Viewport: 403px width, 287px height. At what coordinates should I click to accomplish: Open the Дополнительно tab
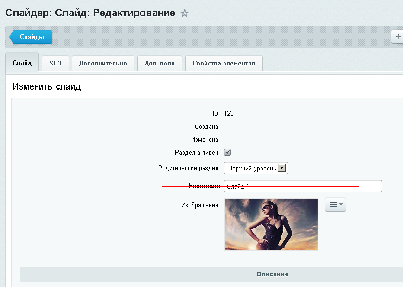click(103, 63)
